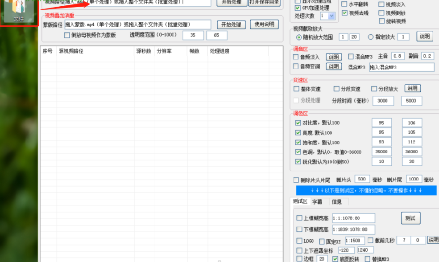
Task: Toggle the 锐化 sharpening checkbox
Action: (x=298, y=162)
